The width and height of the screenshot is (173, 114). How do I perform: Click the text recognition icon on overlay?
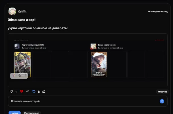click(13, 76)
